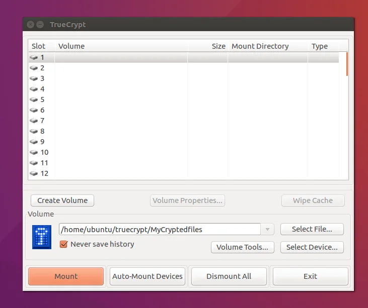Close the TrueCrypt window
This screenshot has height=308, width=368.
(x=31, y=24)
